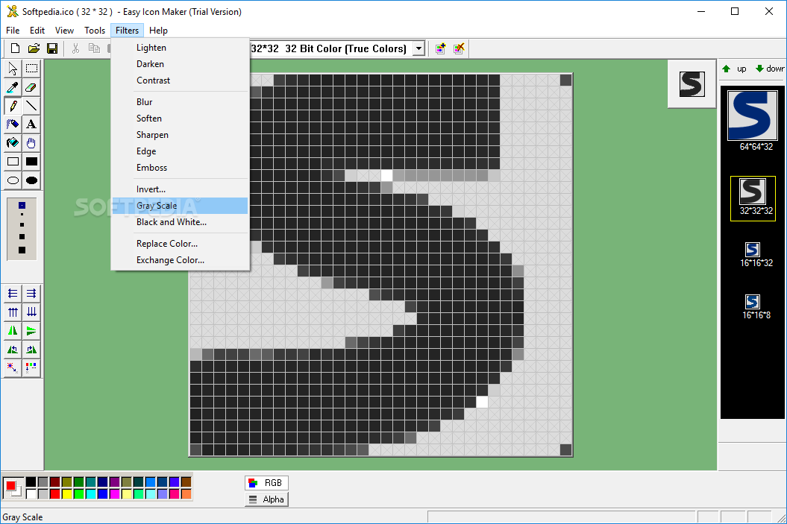Choose Black and White filter
This screenshot has height=524, width=787.
[180, 222]
